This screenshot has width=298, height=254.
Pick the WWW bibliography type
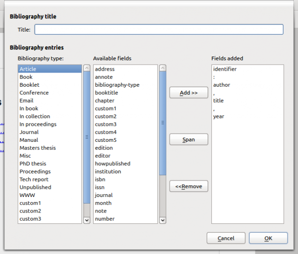coord(27,195)
